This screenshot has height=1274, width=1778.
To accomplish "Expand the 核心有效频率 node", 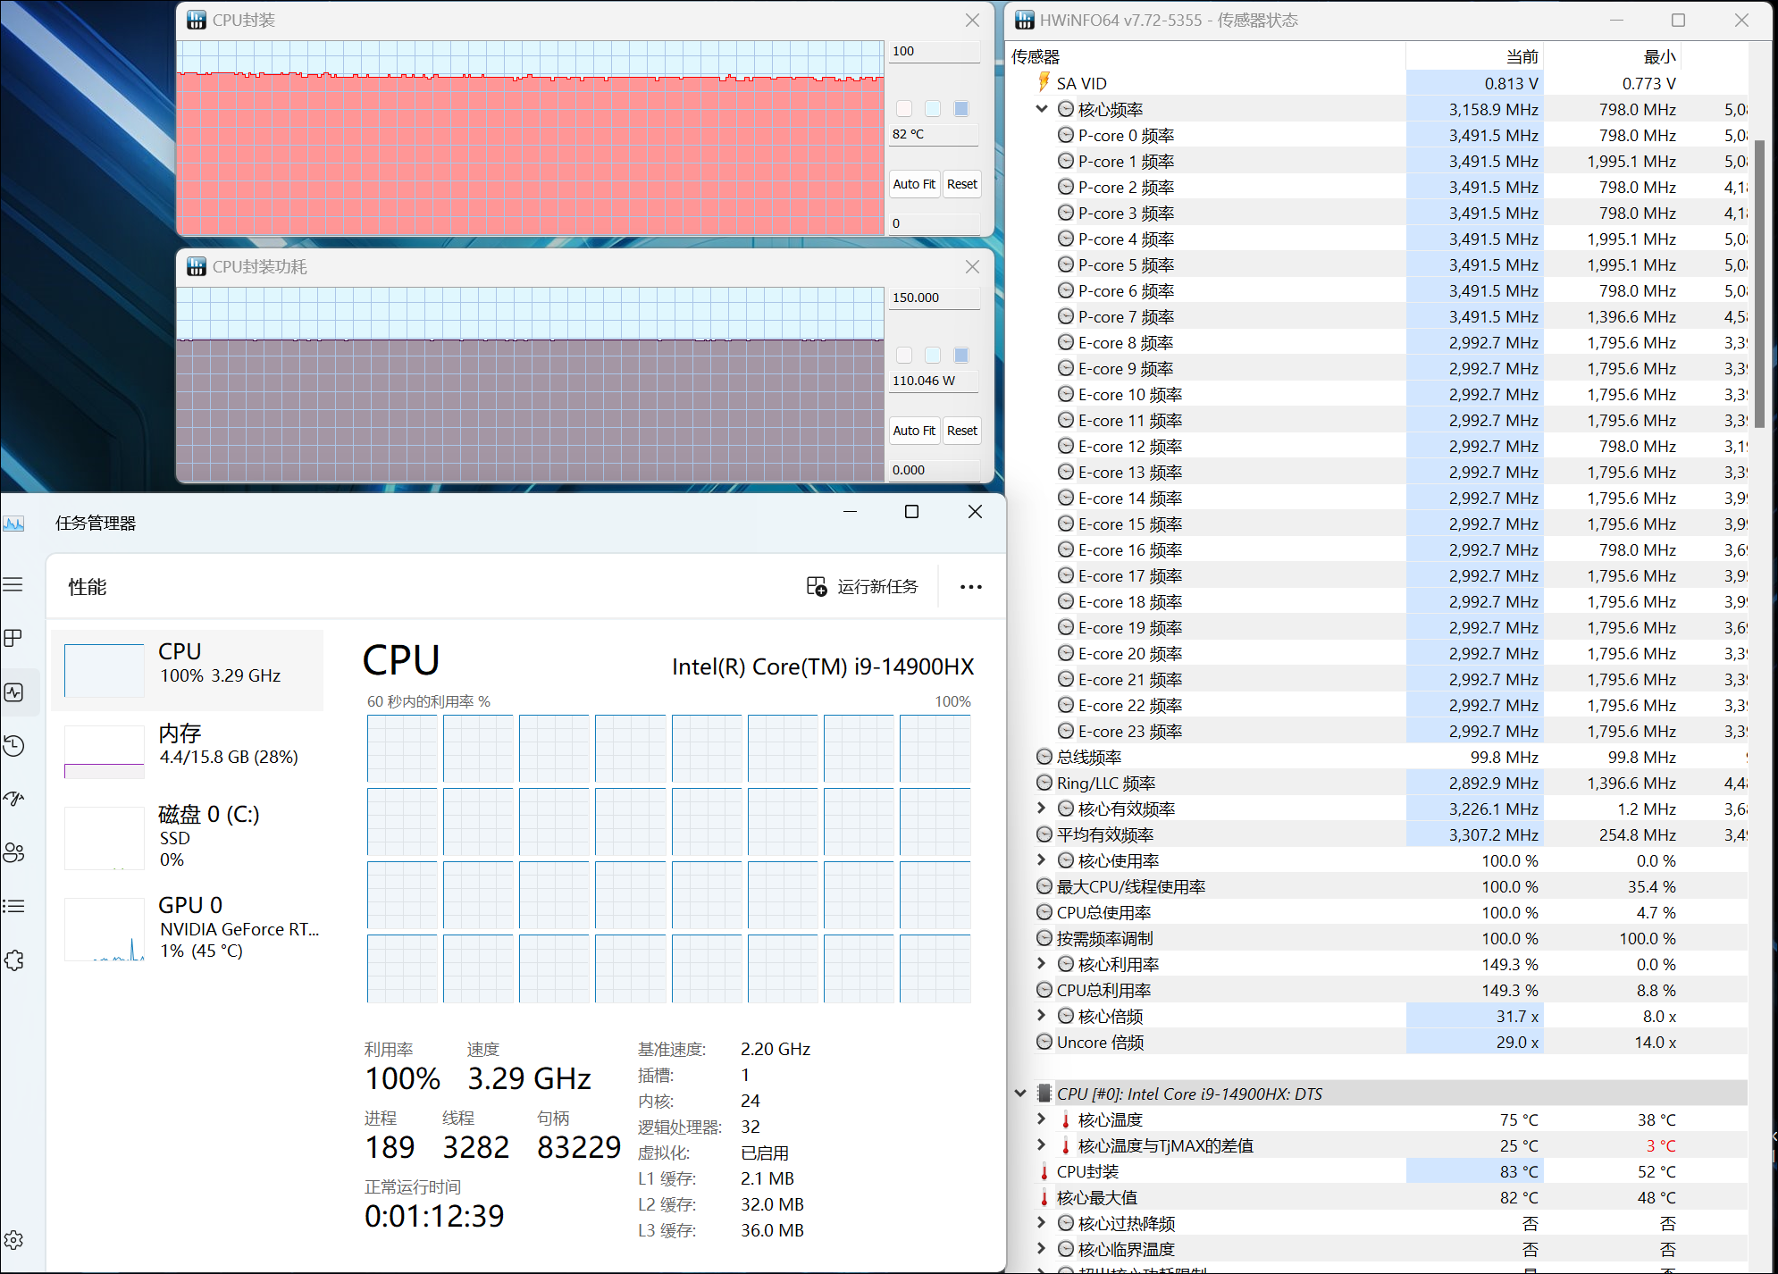I will tap(1042, 809).
